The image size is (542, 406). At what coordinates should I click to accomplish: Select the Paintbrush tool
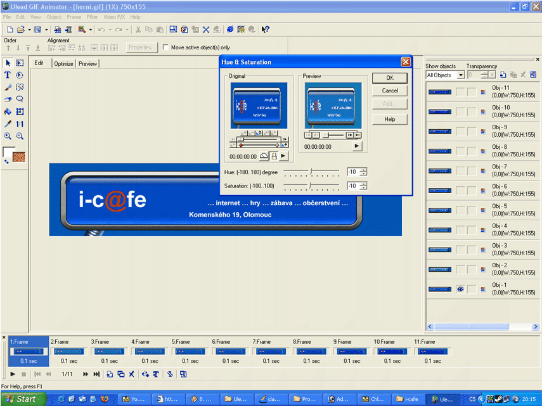point(8,87)
